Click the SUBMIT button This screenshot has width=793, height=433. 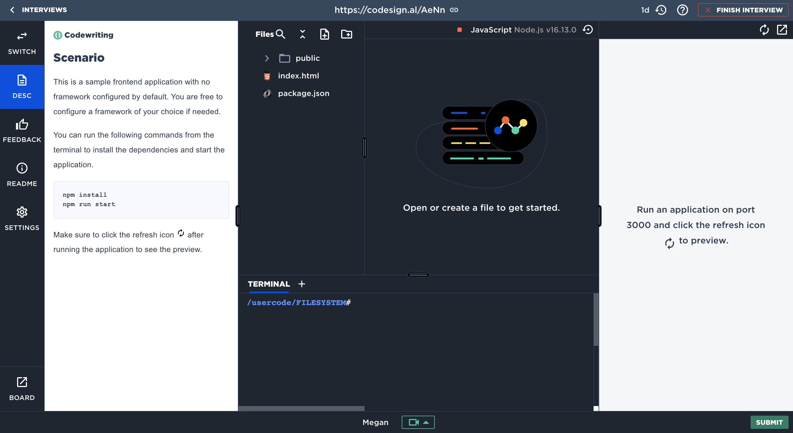point(769,422)
